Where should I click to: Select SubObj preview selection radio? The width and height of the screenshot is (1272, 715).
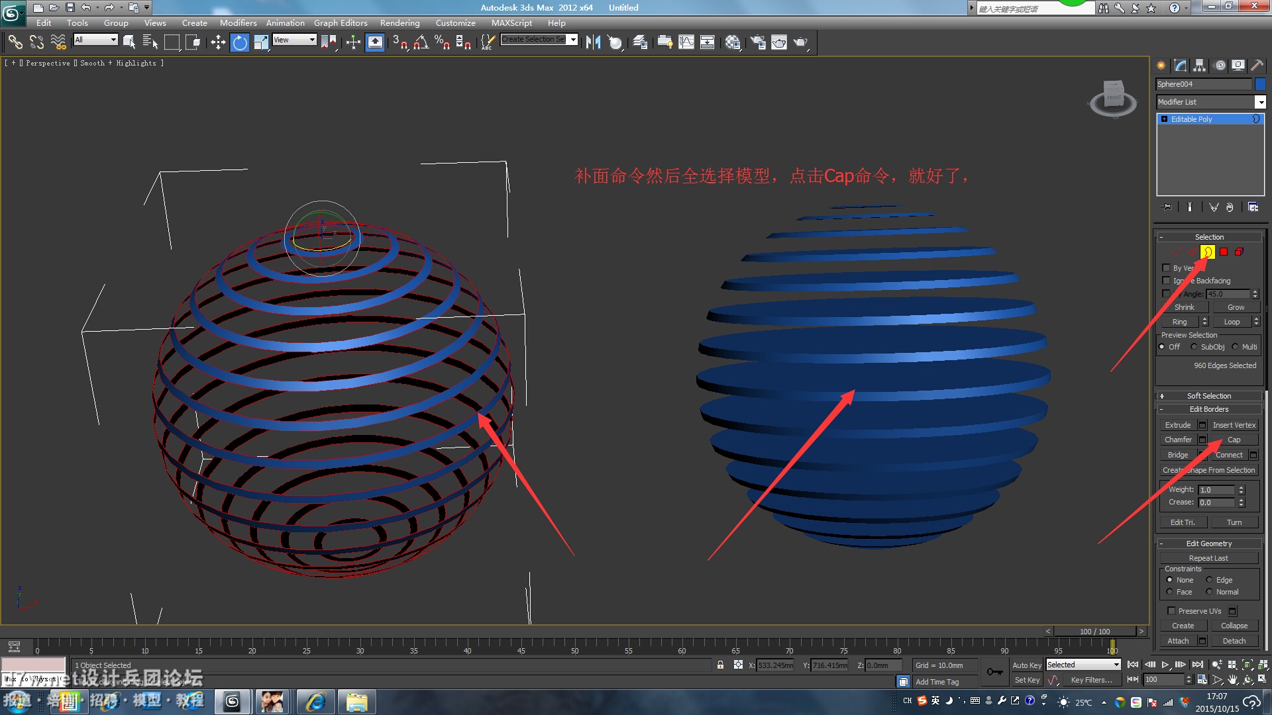pos(1194,346)
